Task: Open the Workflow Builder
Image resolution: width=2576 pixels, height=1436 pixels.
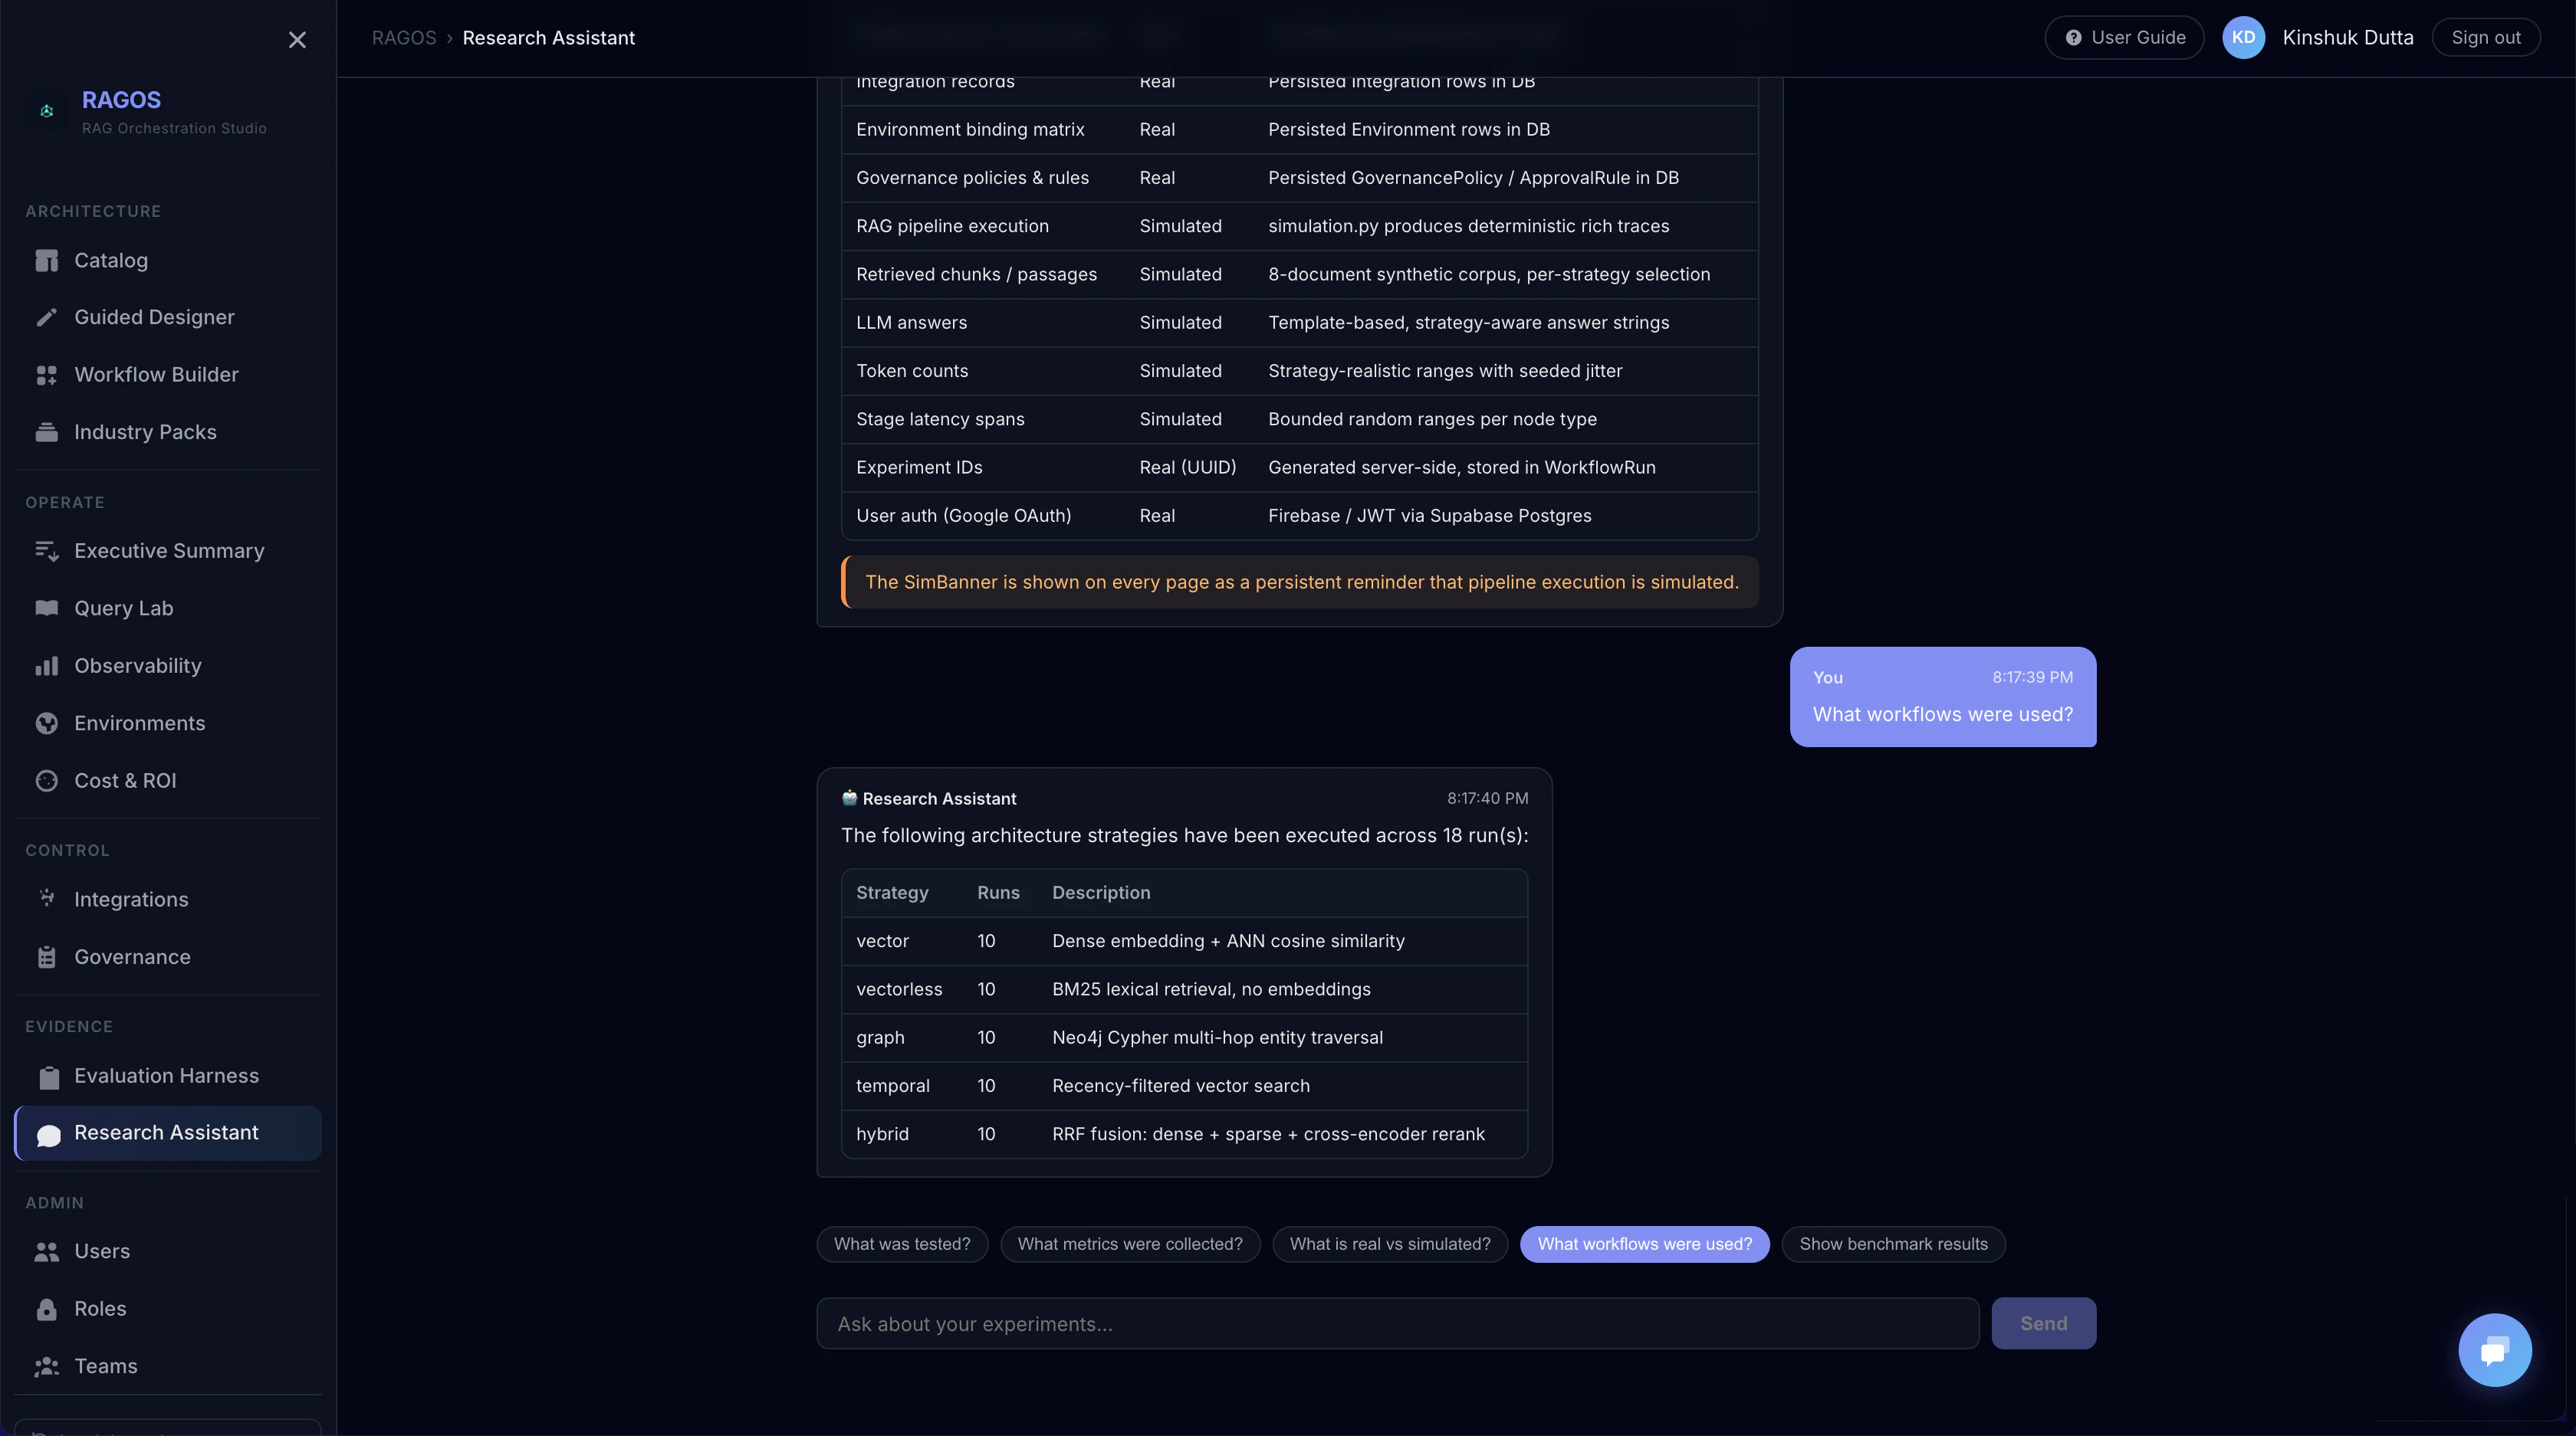Action: 157,375
